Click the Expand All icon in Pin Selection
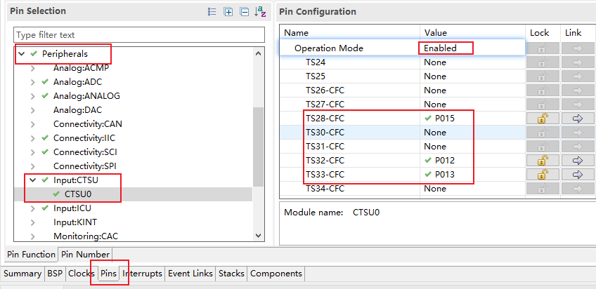 click(228, 12)
